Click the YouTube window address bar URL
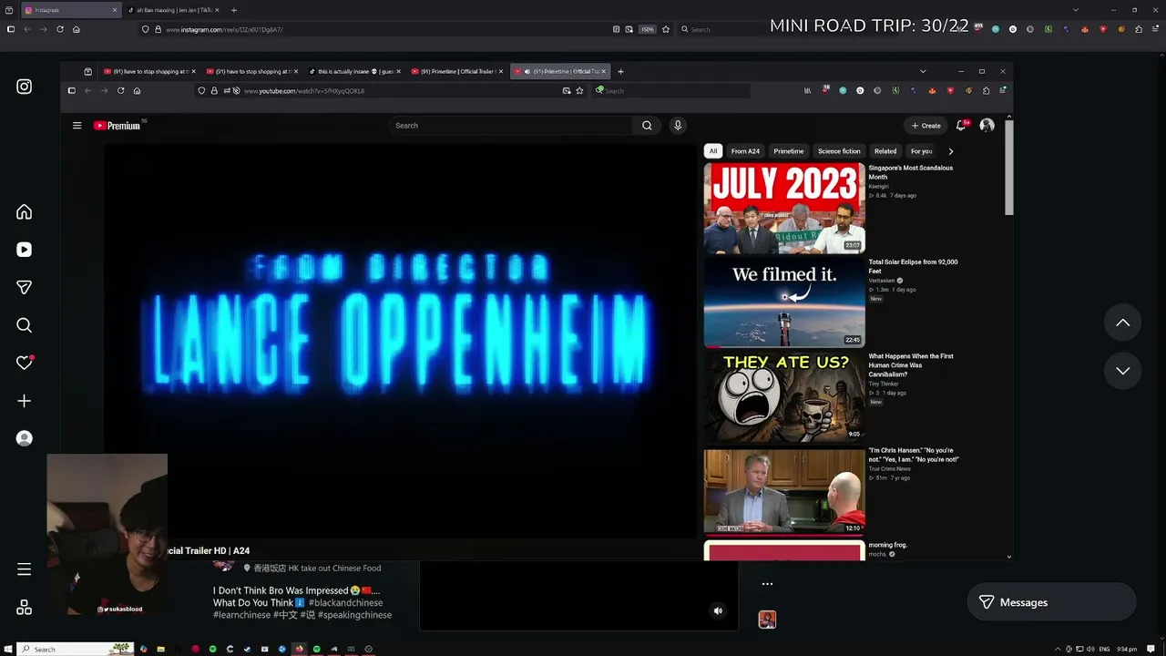 (x=304, y=91)
